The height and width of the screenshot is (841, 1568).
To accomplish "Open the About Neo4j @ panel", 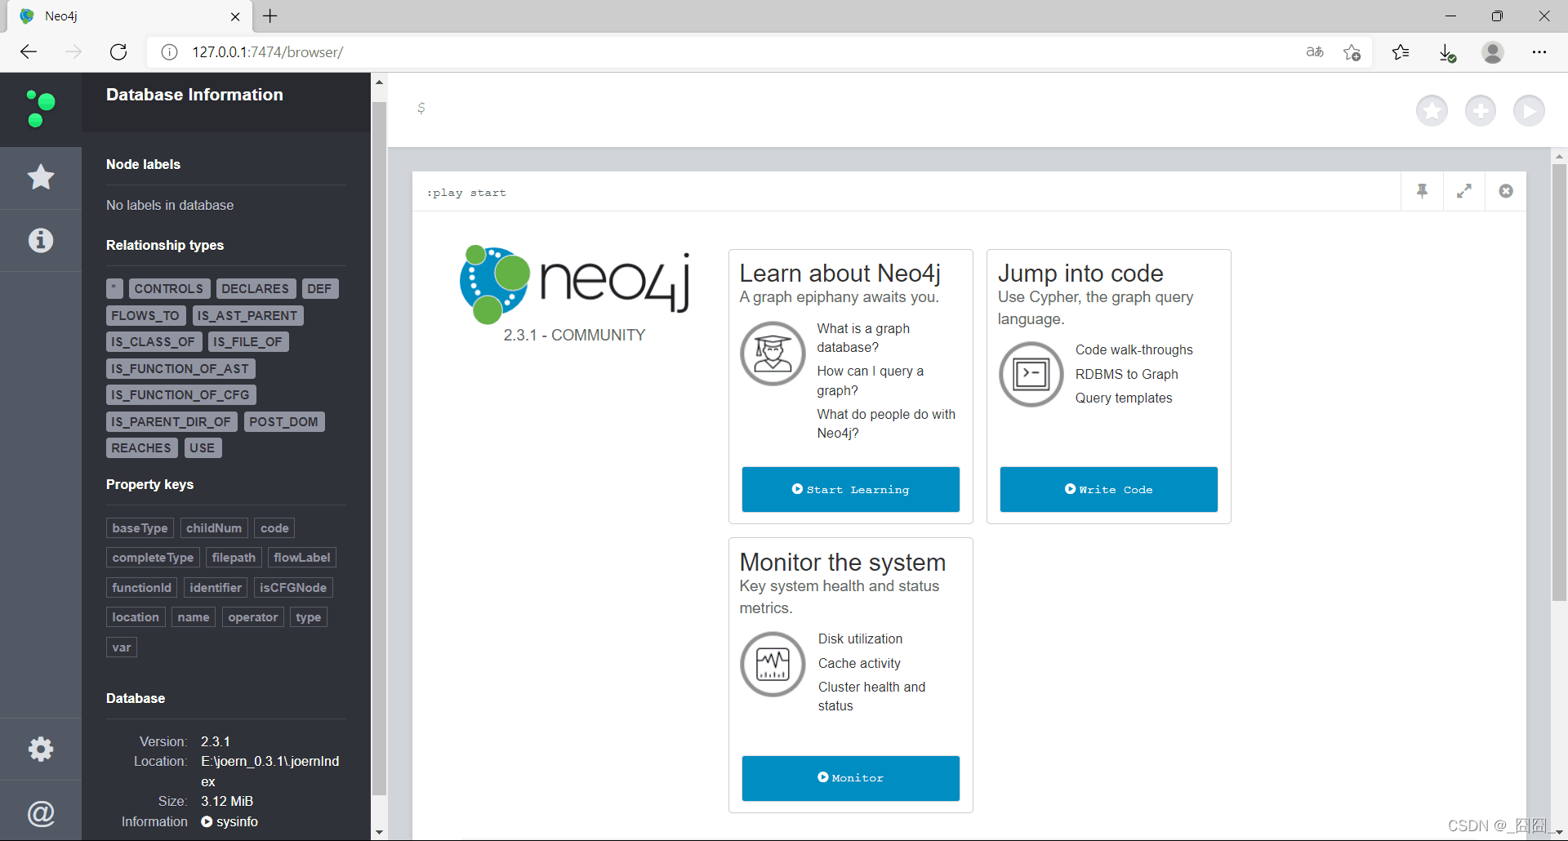I will [41, 812].
